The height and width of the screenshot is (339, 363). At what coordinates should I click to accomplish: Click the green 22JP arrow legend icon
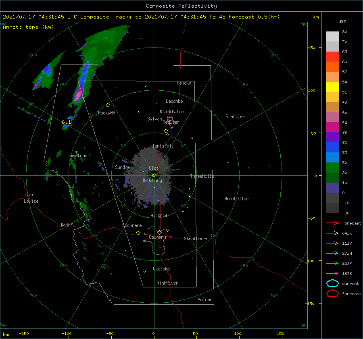coord(332,263)
